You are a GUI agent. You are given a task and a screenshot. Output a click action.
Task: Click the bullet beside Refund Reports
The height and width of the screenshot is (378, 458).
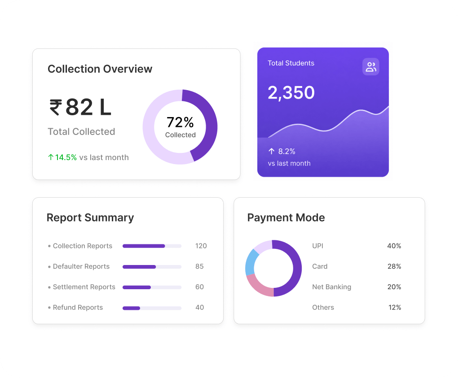[49, 308]
